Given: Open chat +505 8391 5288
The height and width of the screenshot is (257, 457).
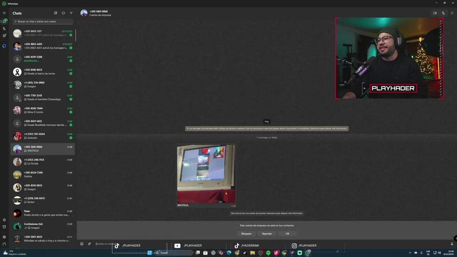Looking at the screenshot, I should (x=43, y=59).
